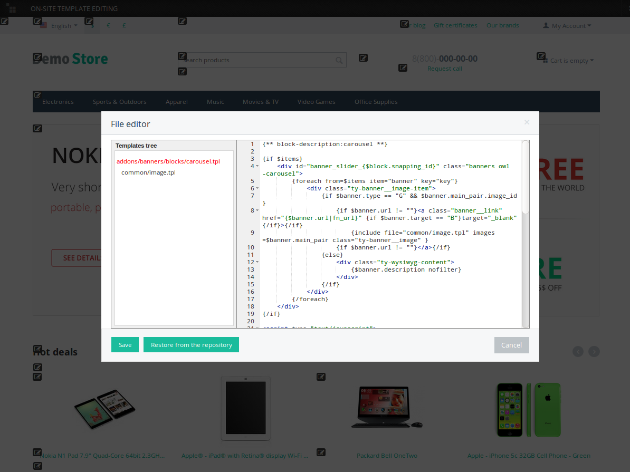630x472 pixels.
Task: Select addons/banners/blocks/carousel.tpl in Templates tree
Action: [x=168, y=161]
